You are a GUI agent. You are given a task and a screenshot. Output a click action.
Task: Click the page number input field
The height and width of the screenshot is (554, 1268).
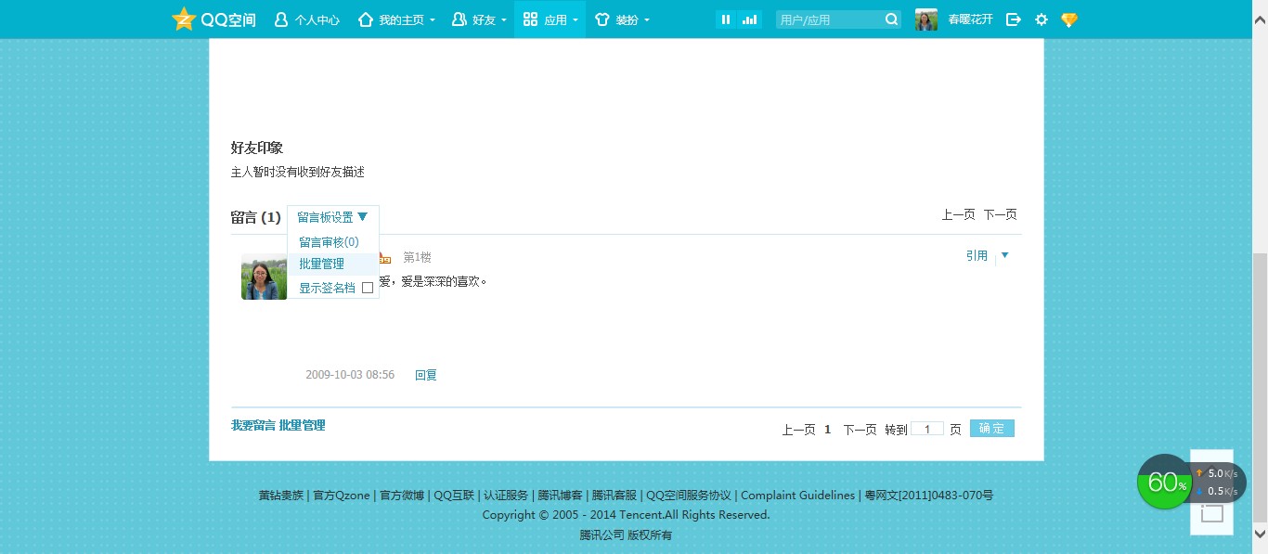click(925, 428)
